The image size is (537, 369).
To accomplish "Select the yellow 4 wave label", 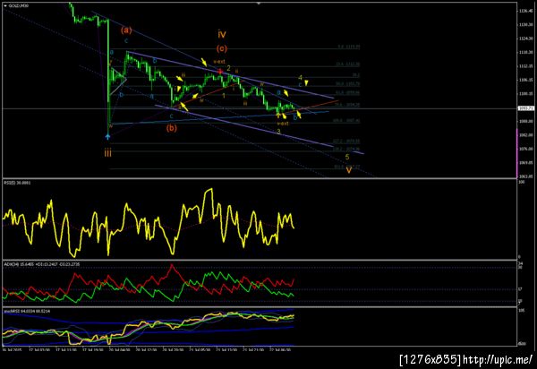I will coord(300,78).
